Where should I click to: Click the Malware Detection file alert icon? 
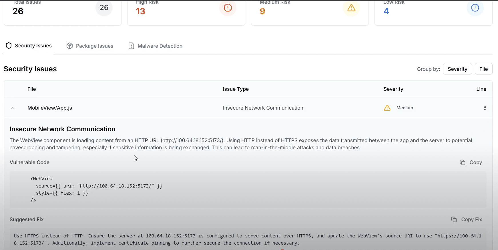[x=131, y=46]
